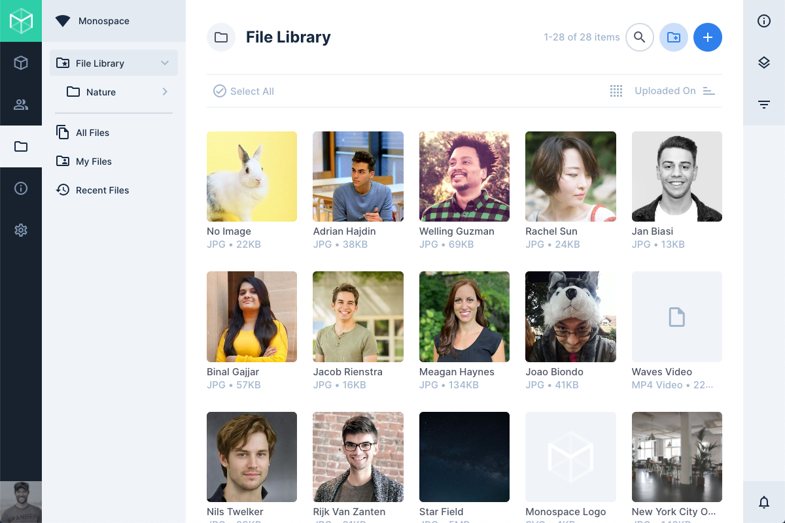Click the stacked layers icon in the right sidebar

[x=763, y=63]
